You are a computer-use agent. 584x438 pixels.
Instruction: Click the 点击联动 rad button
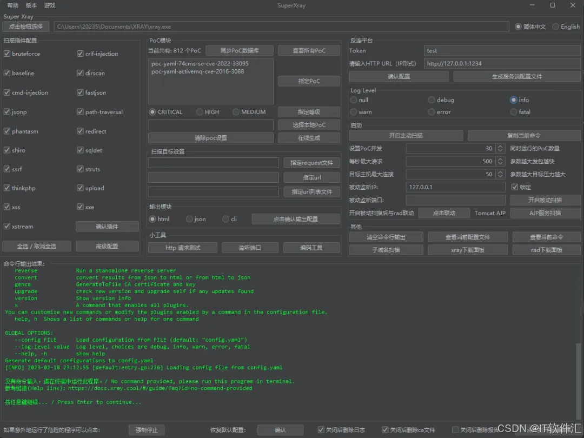tap(444, 213)
